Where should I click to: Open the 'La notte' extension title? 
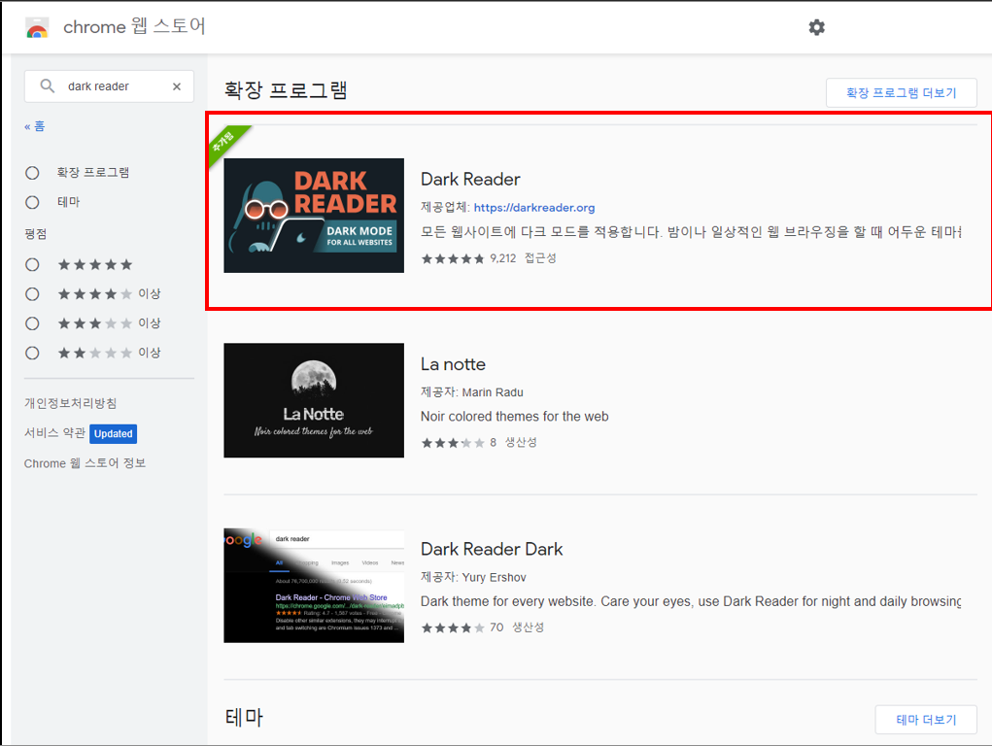click(453, 364)
